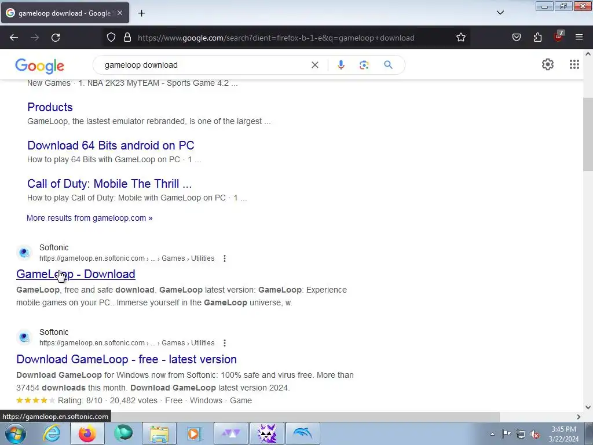Open a new browser tab
This screenshot has height=445, width=593.
141,13
